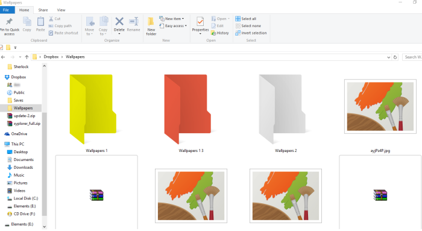This screenshot has height=231, width=422.
Task: Switch to Home ribbon tab
Action: tap(24, 10)
